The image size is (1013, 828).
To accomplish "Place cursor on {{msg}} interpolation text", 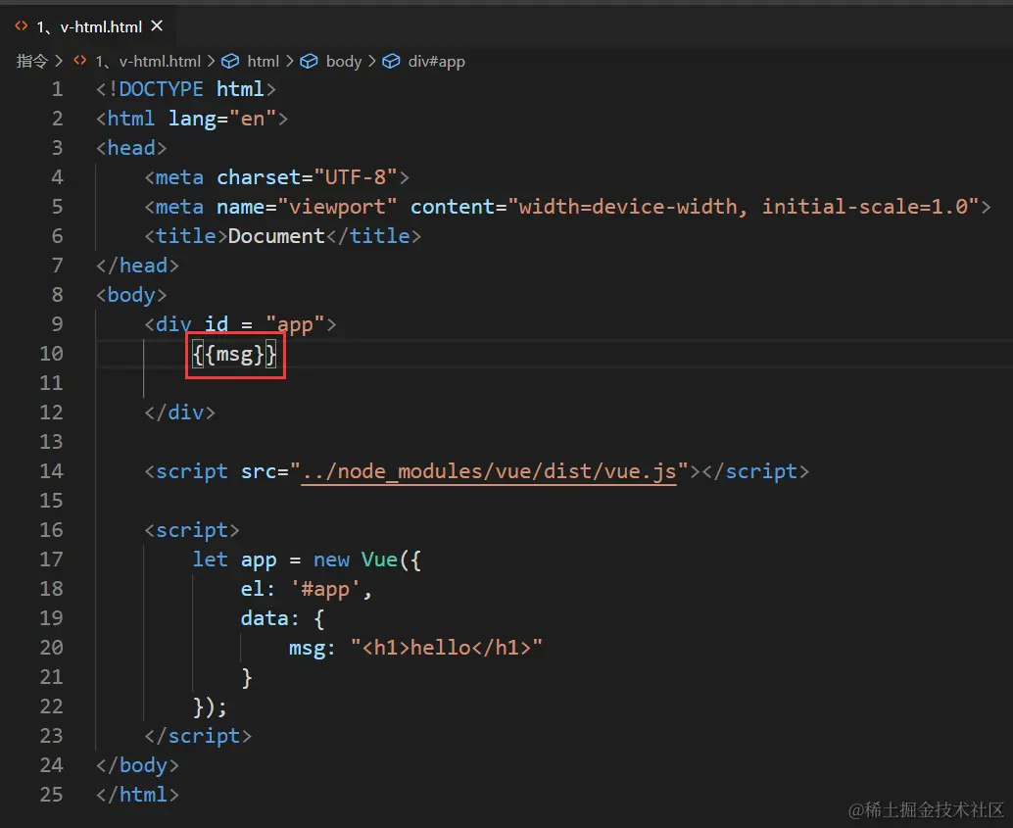I will click(234, 354).
